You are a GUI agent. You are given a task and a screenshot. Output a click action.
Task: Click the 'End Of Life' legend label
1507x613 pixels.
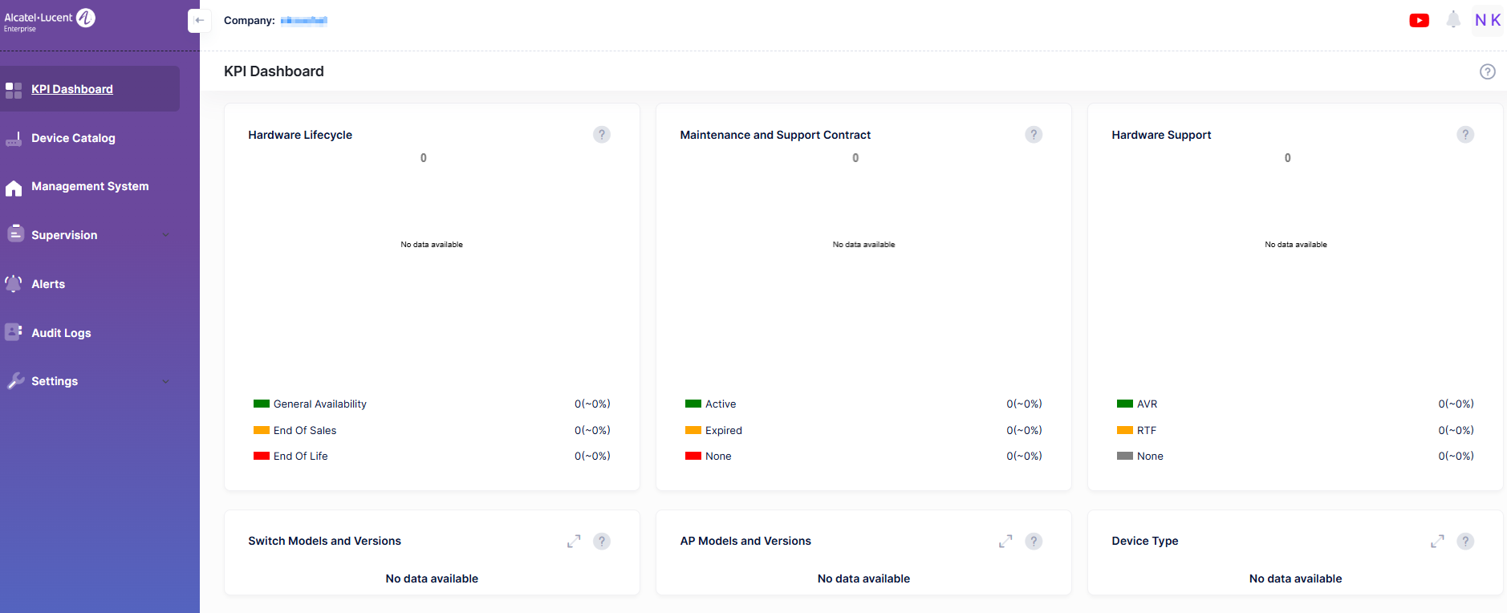point(300,456)
